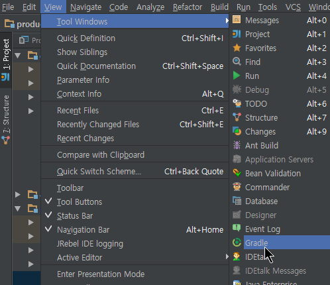
Task: Select Parameter Info menu item
Action: pos(135,80)
